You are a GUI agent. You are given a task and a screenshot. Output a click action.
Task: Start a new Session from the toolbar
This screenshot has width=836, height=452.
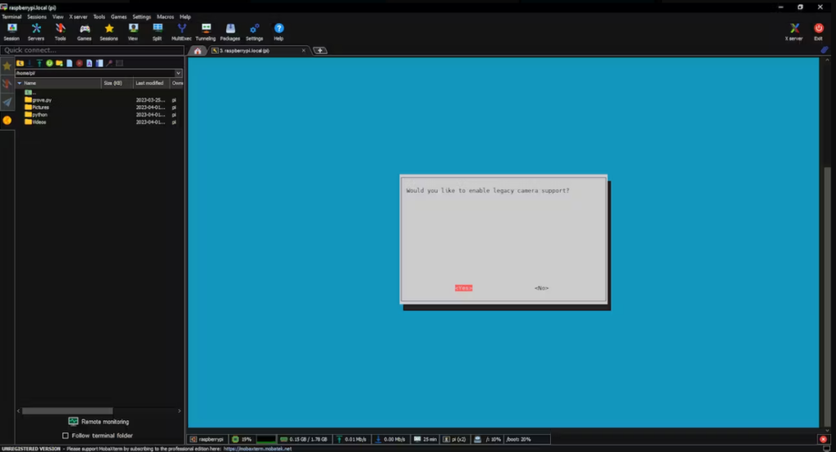11,31
